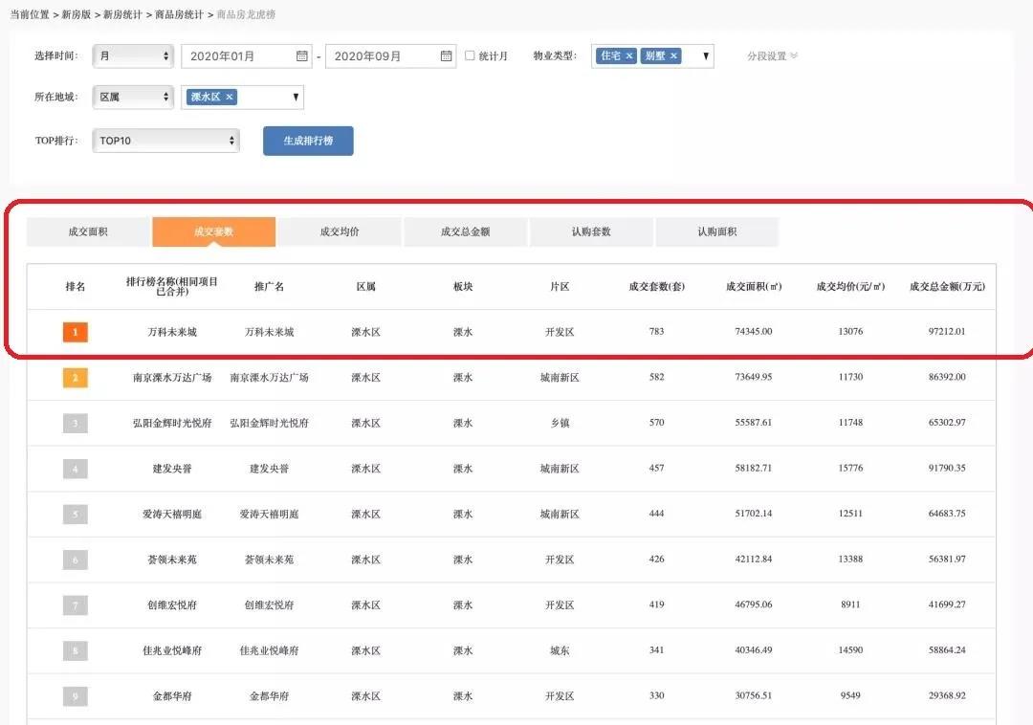
Task: Open the 月 time unit dropdown
Action: point(133,56)
